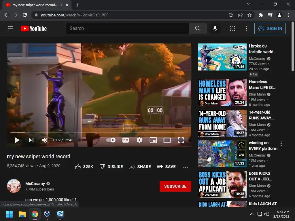The height and width of the screenshot is (221, 295).
Task: Open taskbar clock showing 8:35 AM
Action: pos(281,214)
